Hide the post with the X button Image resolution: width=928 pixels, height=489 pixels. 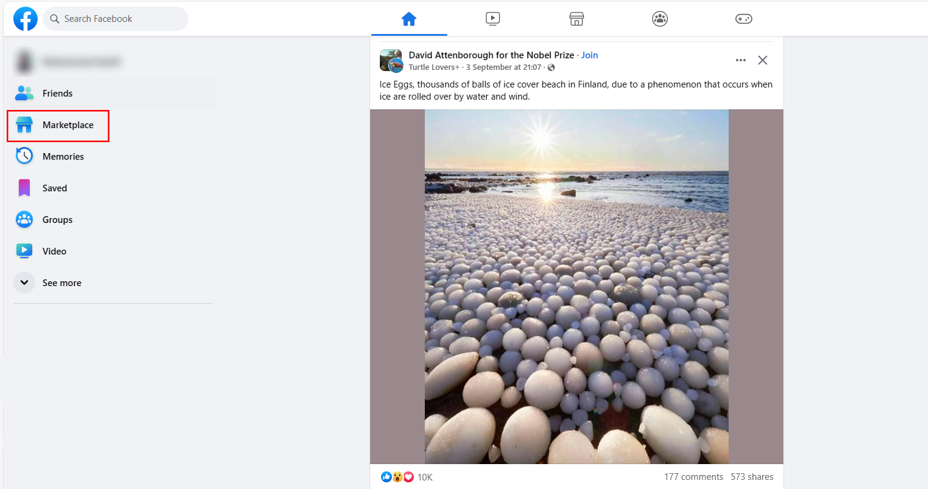[x=763, y=60]
